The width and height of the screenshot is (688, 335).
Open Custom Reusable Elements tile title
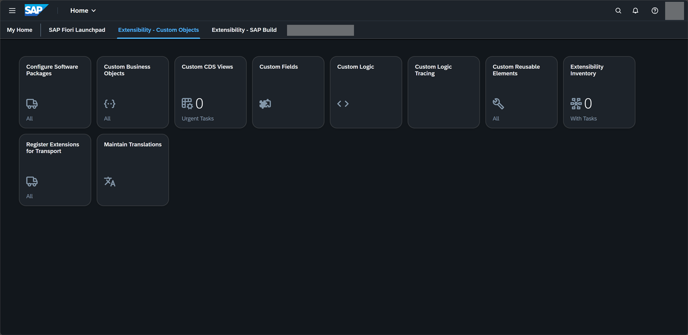click(516, 70)
